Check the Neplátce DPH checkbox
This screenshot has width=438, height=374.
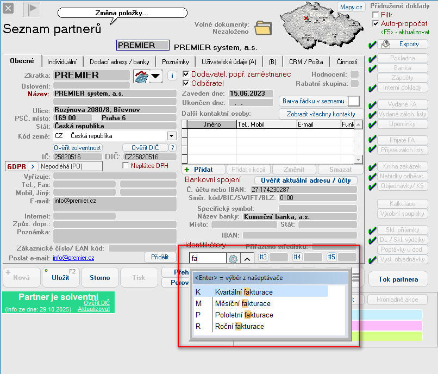[x=126, y=166]
